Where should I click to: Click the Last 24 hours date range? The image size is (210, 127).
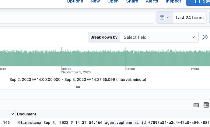click(190, 18)
